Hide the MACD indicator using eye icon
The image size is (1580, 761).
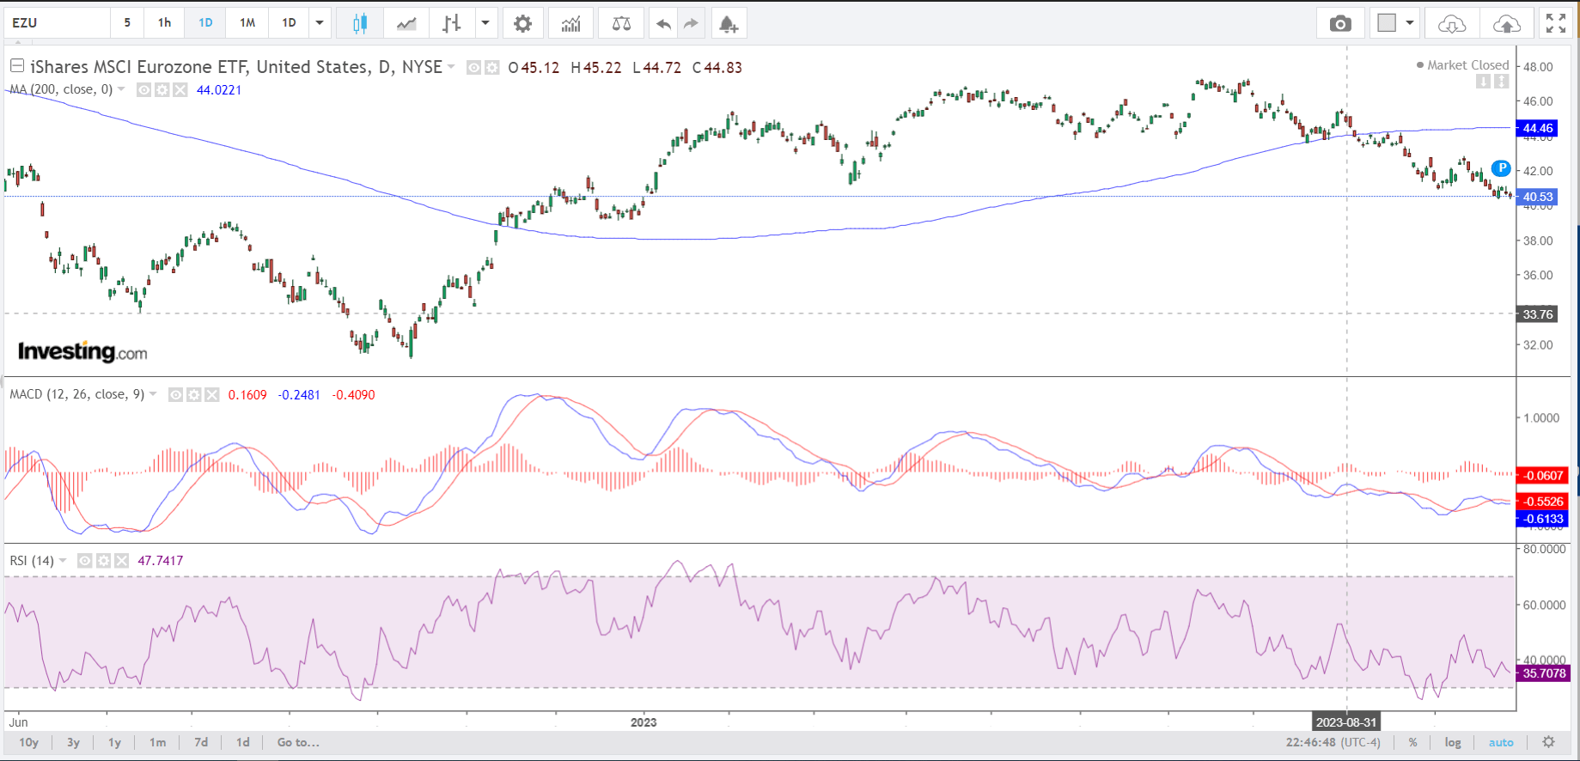coord(175,395)
